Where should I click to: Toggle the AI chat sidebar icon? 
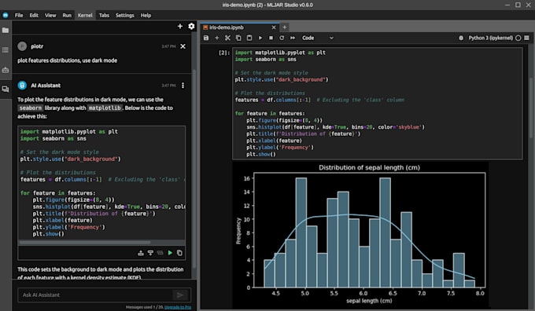[x=6, y=90]
